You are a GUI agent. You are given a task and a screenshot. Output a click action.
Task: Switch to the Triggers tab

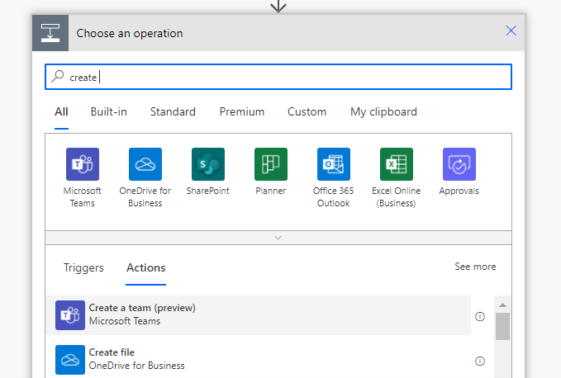(83, 268)
